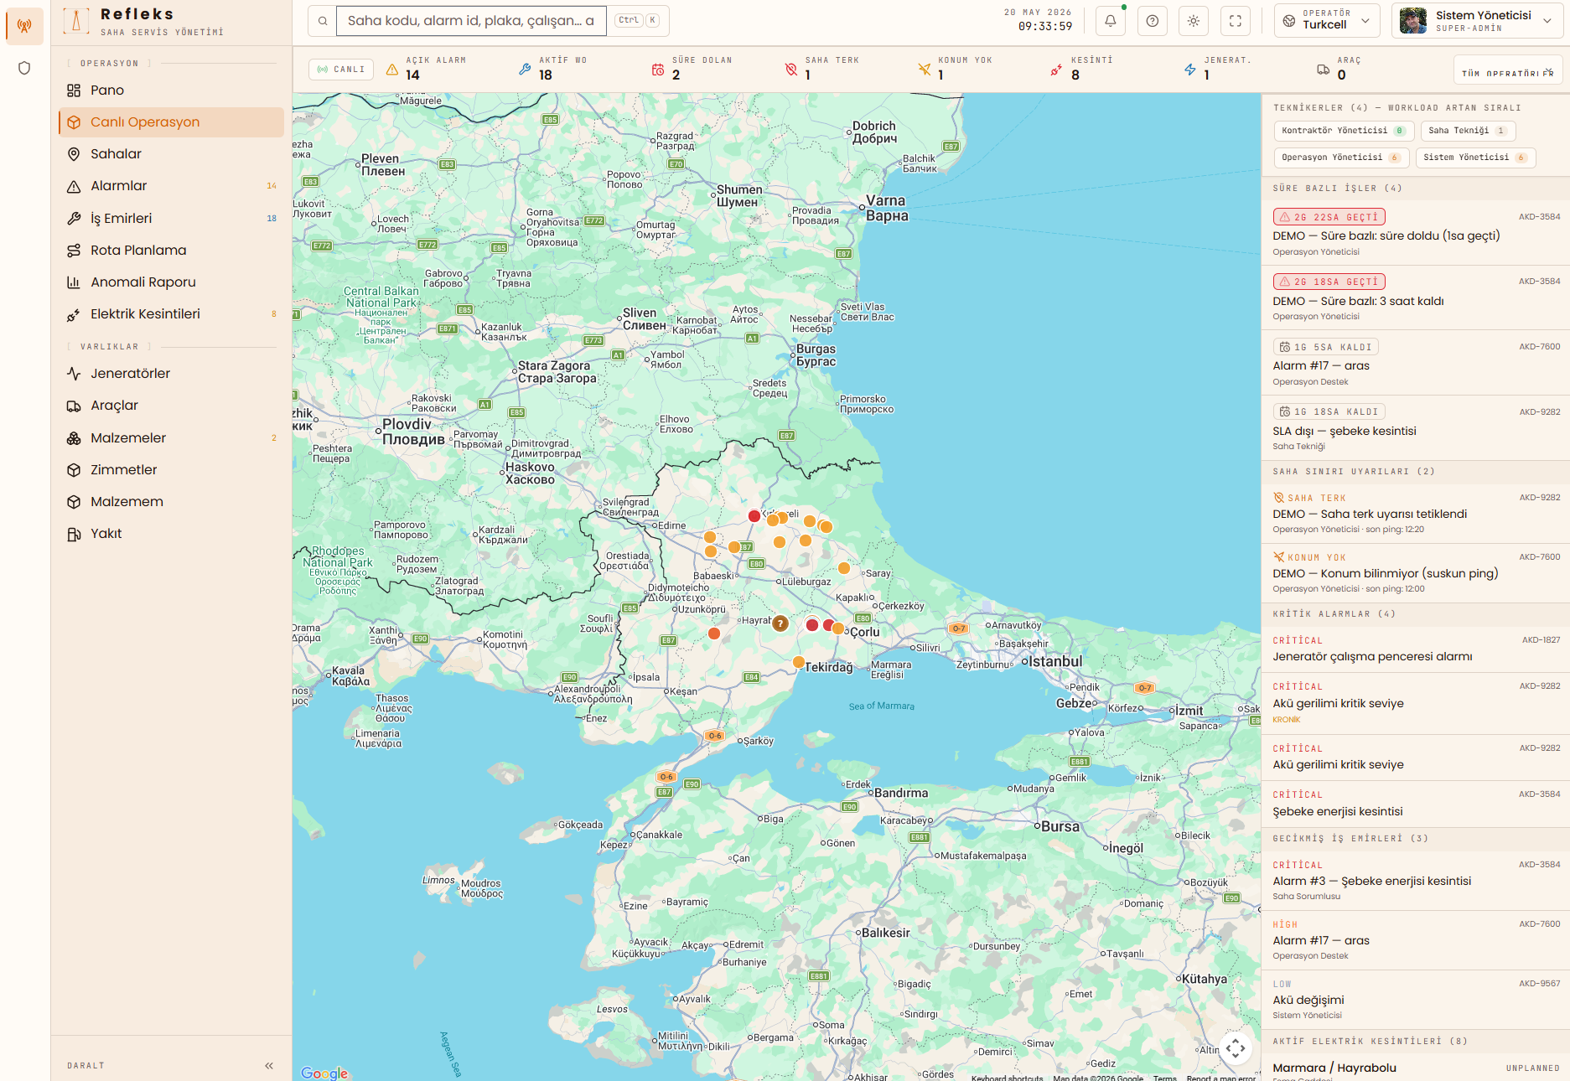Screen dimensions: 1570x1081
Task: Open Konum bilinmiyor (suskun ping) alert
Action: tap(1416, 572)
